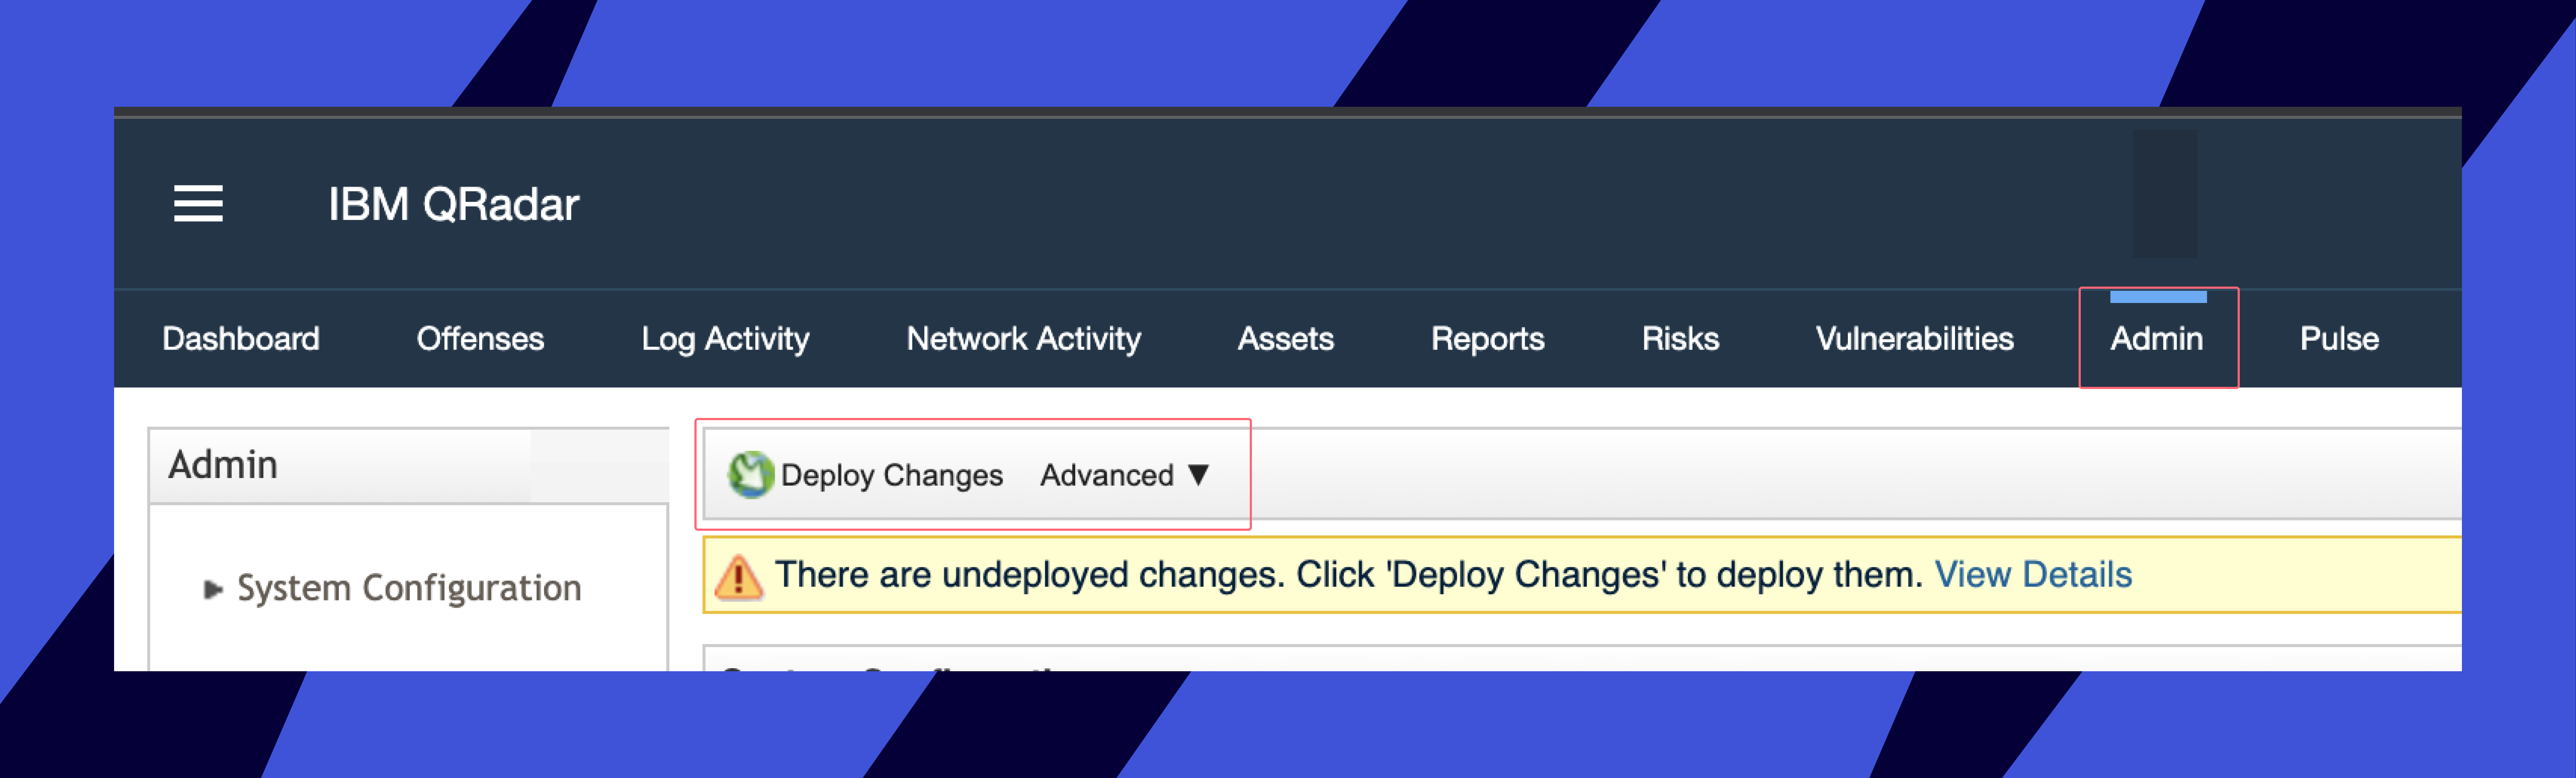
Task: Click the yellow warning triangle icon
Action: coord(739,577)
